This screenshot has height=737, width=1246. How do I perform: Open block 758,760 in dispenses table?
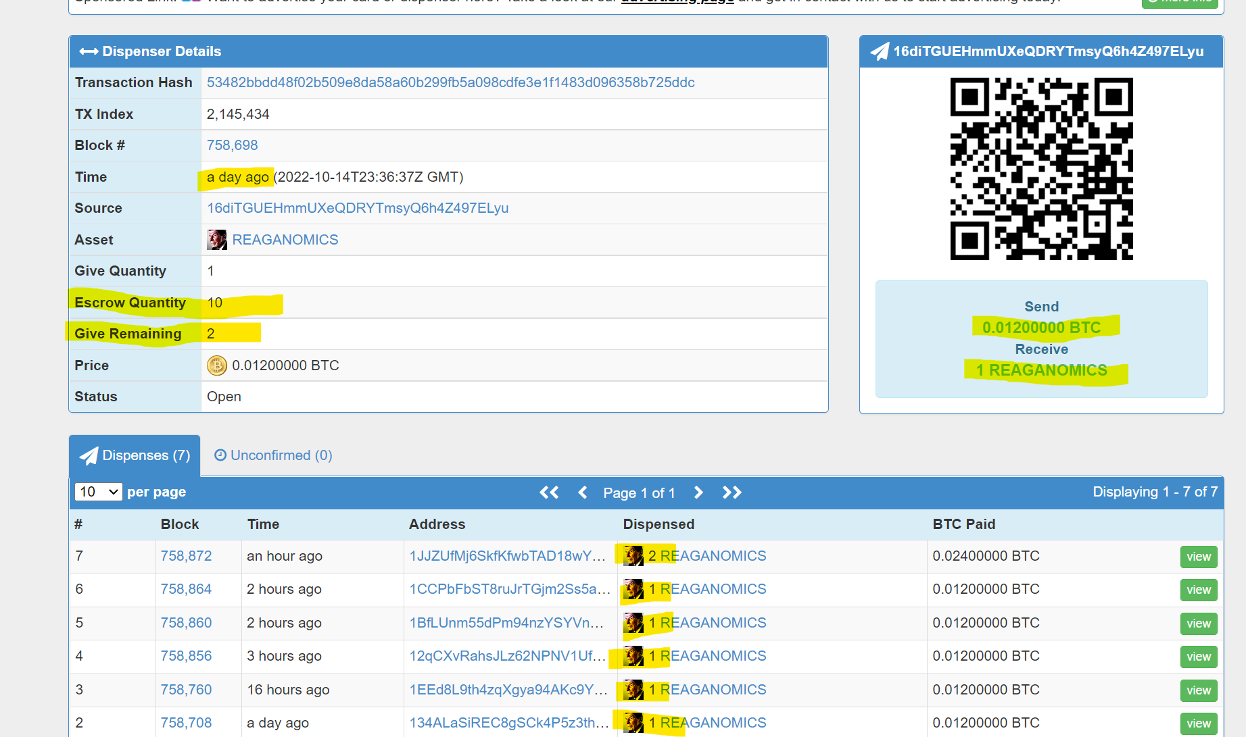tap(186, 690)
